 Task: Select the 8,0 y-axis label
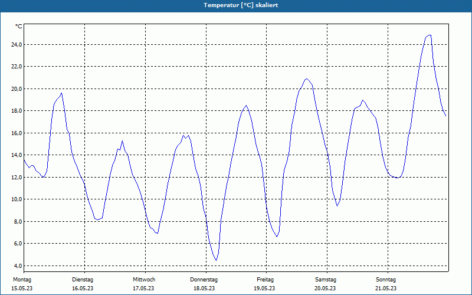pos(17,222)
